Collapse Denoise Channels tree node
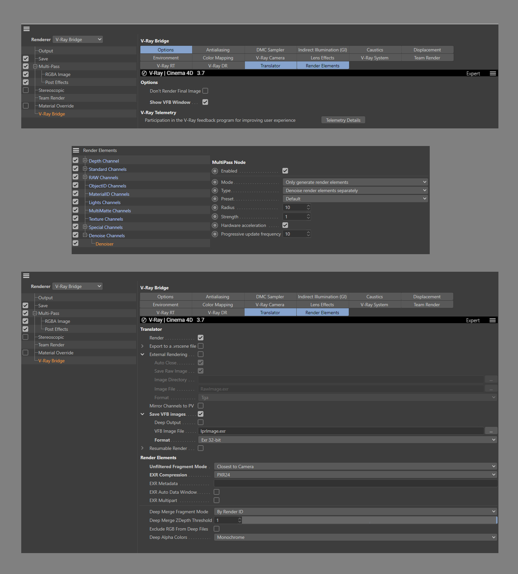This screenshot has width=518, height=574. (85, 235)
